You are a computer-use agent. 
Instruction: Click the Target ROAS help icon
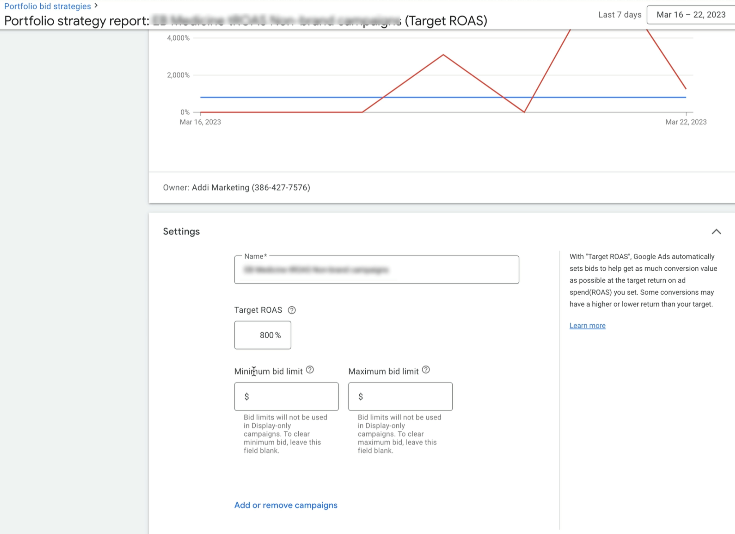coord(292,310)
